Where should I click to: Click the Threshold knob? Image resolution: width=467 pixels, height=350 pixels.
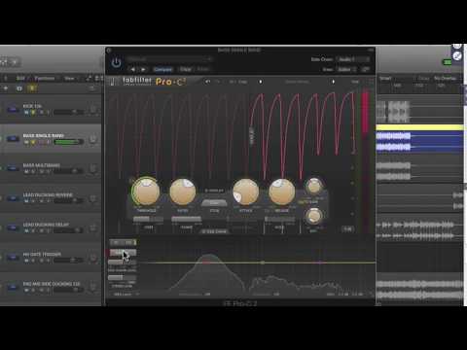(x=146, y=192)
